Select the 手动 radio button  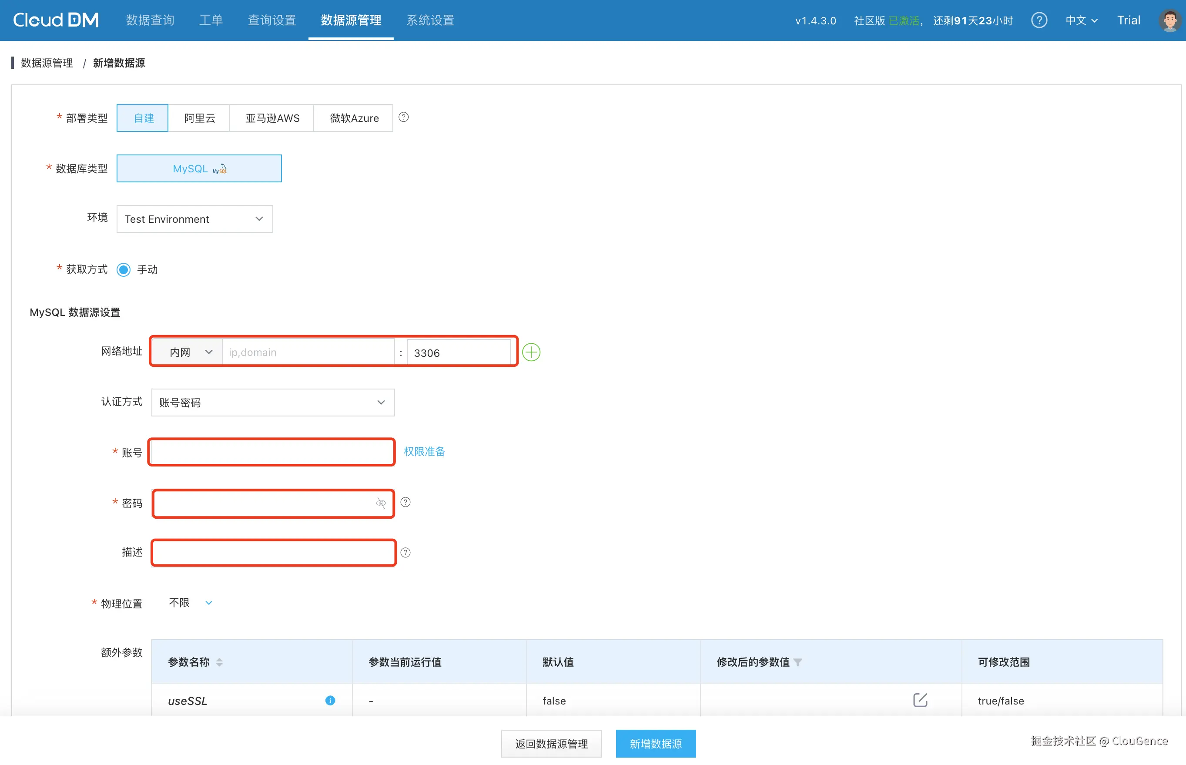pyautogui.click(x=124, y=270)
